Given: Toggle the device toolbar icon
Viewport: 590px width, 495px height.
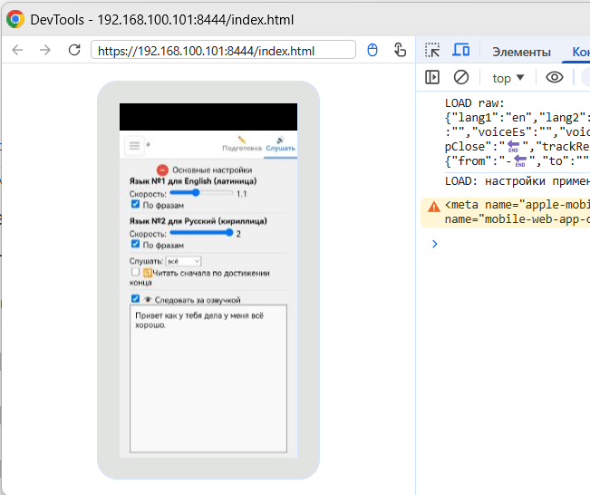Looking at the screenshot, I should 461,51.
